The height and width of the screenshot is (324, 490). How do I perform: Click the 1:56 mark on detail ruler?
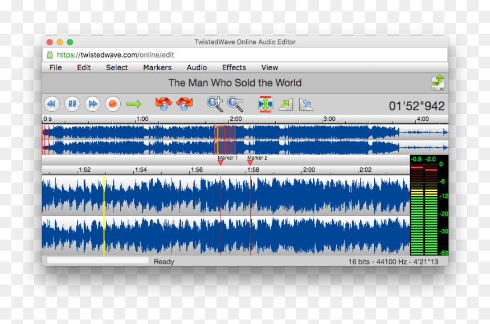pyautogui.click(x=197, y=169)
